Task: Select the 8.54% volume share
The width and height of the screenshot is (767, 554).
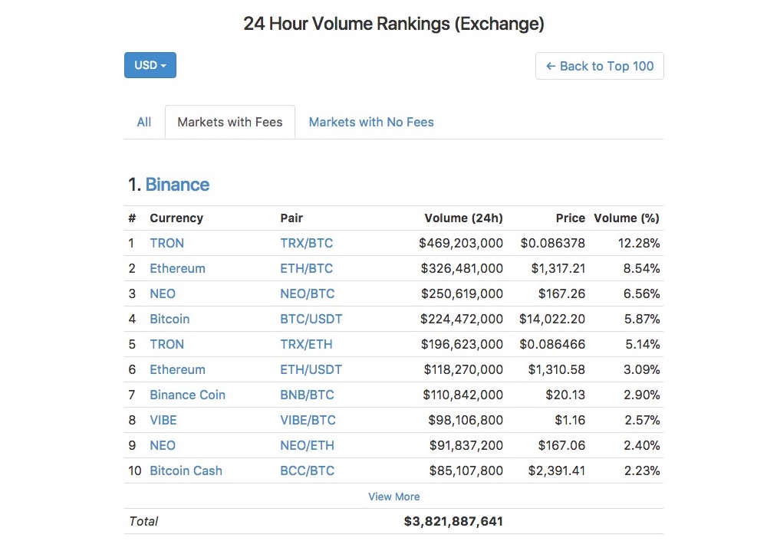Action: point(641,269)
